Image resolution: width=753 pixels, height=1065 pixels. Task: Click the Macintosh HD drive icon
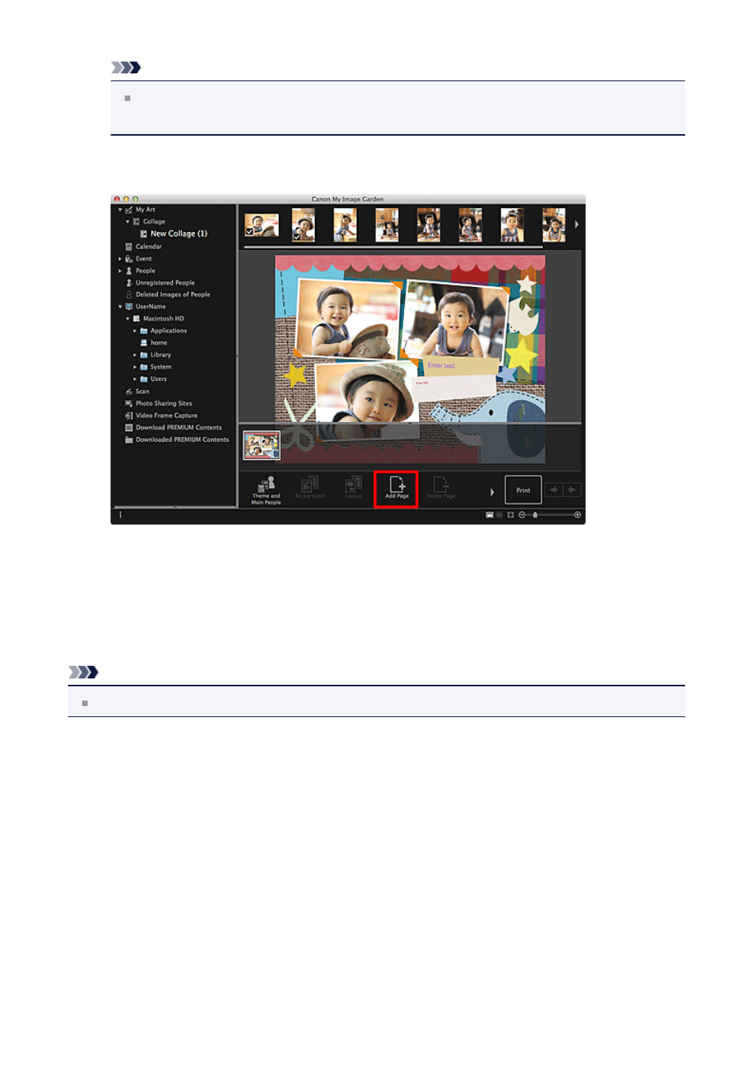pos(137,319)
